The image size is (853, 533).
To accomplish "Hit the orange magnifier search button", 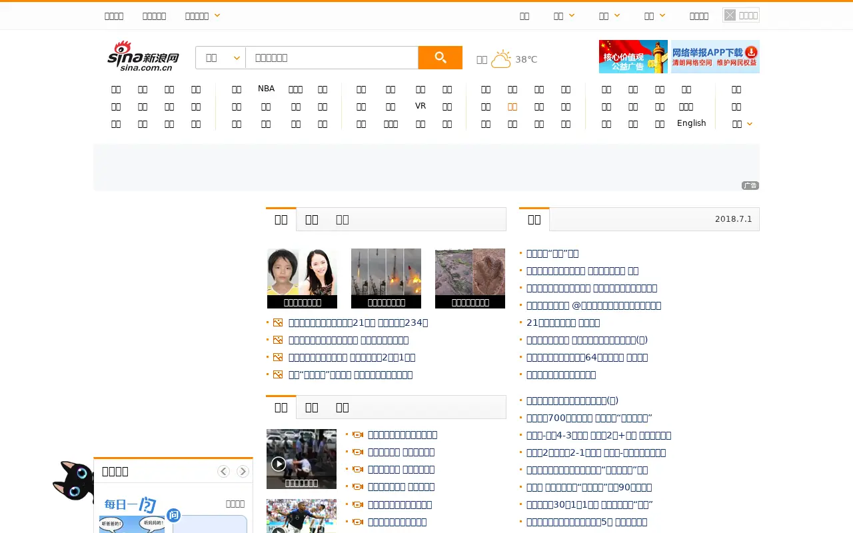I will (x=440, y=58).
